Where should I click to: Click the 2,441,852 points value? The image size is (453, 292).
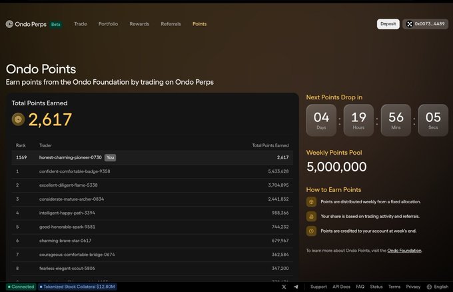point(278,199)
